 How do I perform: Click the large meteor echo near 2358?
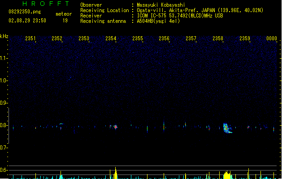coord(227,128)
